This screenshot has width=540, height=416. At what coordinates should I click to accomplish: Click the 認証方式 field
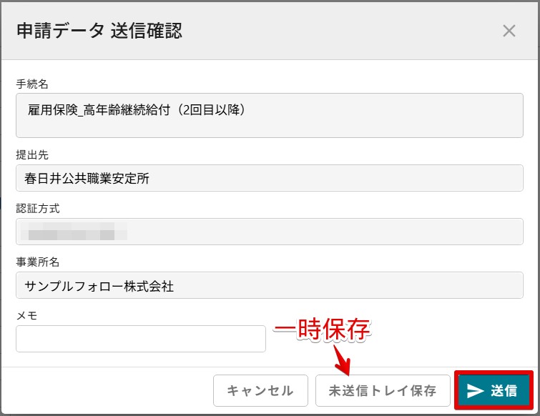[x=270, y=232]
